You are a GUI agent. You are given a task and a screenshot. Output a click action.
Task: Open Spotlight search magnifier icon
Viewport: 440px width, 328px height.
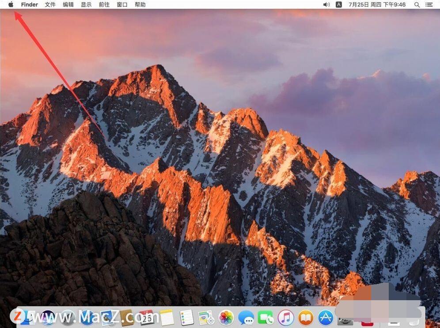[x=417, y=4]
